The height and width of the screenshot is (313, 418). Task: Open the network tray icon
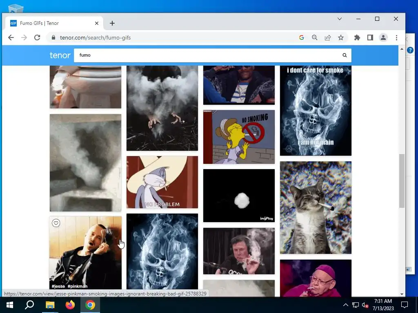point(356,305)
